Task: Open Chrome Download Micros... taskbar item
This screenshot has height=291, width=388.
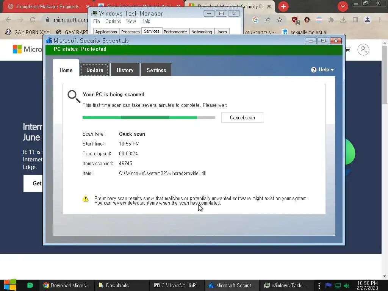Action: point(66,285)
